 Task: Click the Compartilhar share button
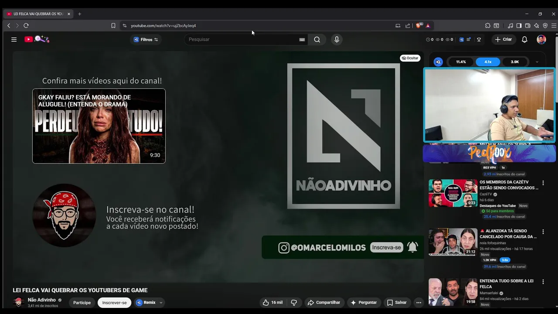(324, 303)
